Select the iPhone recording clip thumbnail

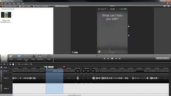point(6,15)
